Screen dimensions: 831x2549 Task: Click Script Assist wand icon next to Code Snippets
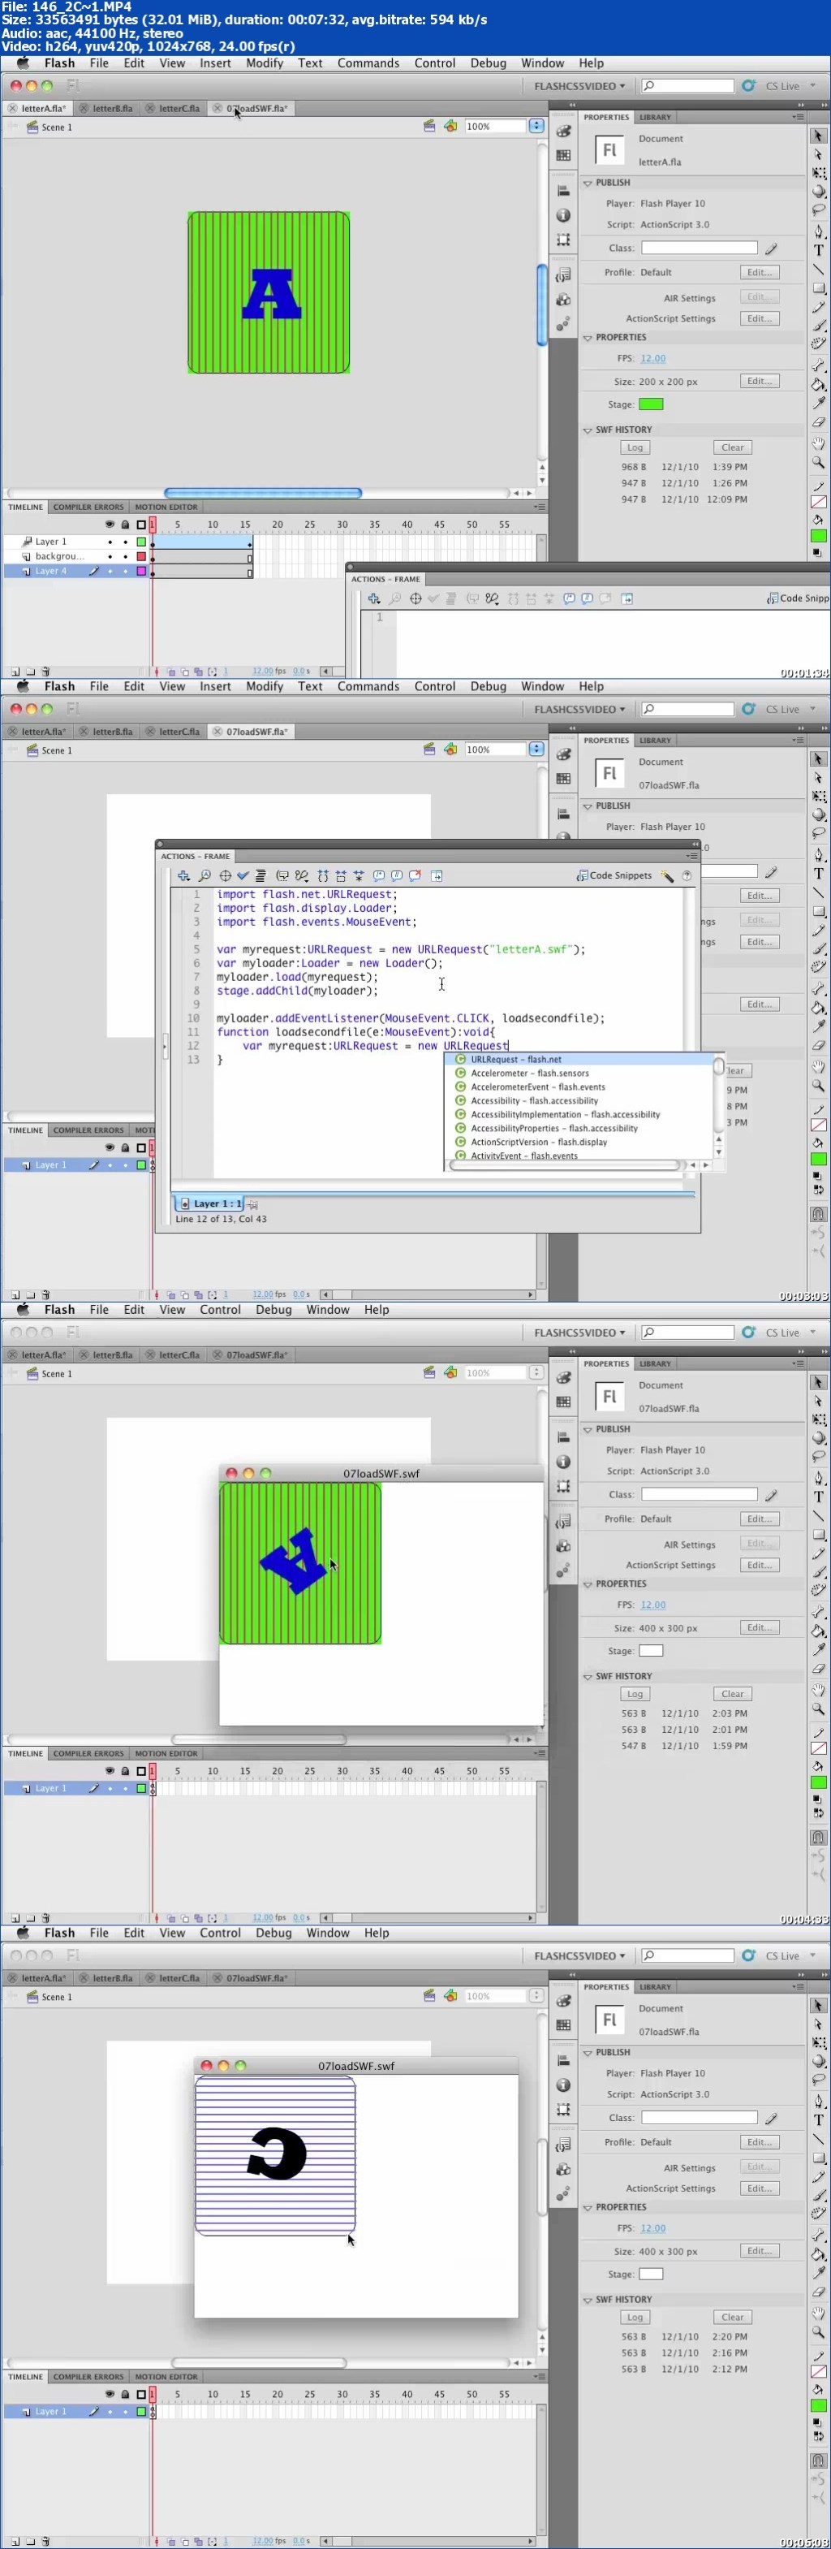pos(668,875)
